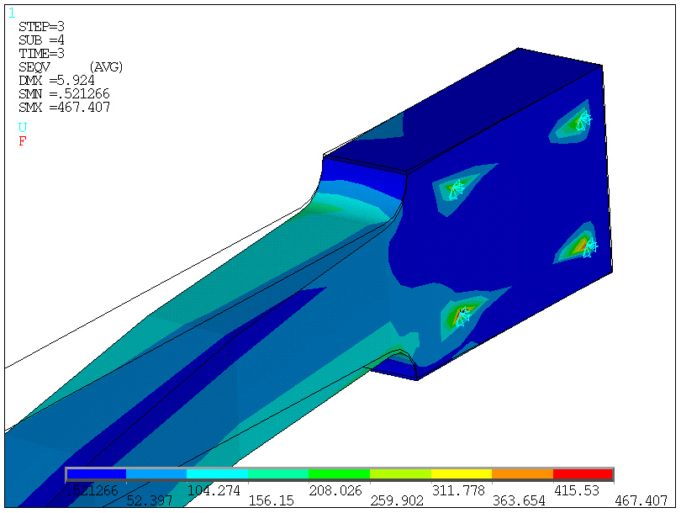Click the TIME=3 text

(x=41, y=54)
